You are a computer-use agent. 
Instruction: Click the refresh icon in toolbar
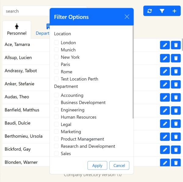[x=149, y=11]
